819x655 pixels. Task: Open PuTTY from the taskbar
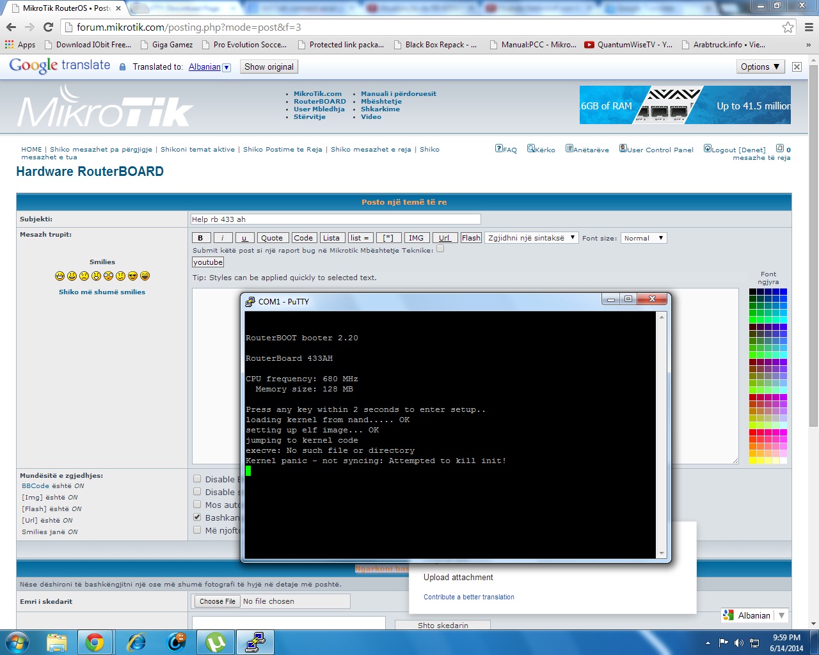pos(255,642)
